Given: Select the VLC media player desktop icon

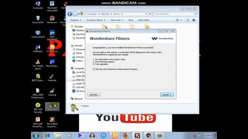Looking at the screenshot, I should [38, 64].
